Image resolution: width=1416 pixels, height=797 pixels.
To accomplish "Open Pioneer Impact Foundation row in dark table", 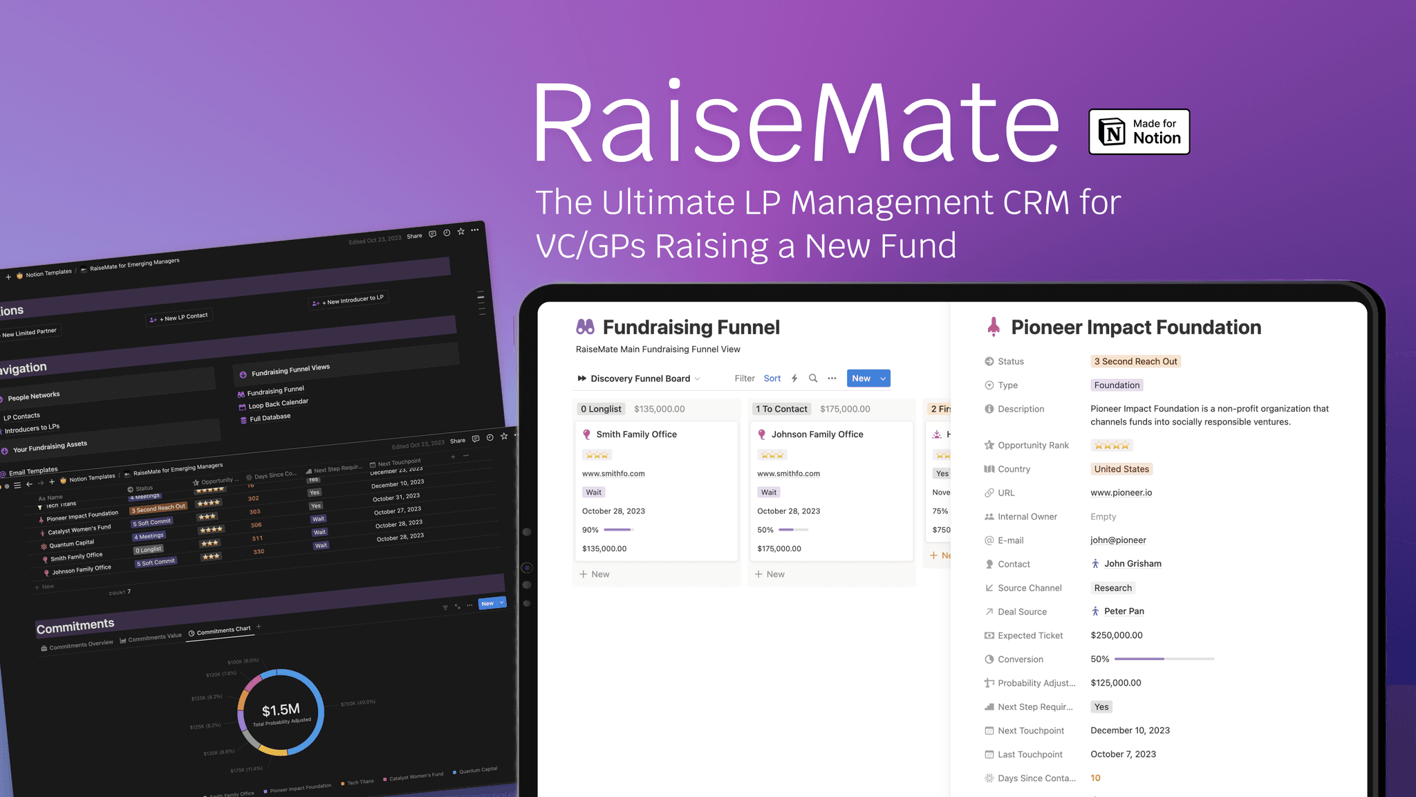I will 82,515.
